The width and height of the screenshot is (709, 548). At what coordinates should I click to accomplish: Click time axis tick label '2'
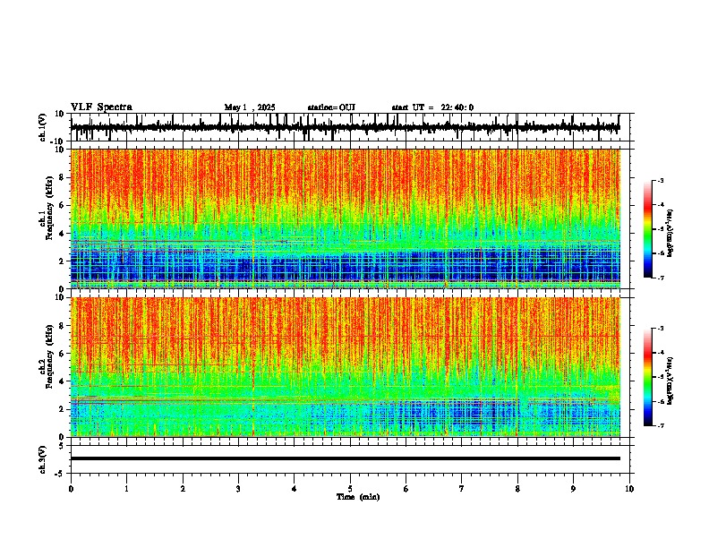click(x=183, y=489)
